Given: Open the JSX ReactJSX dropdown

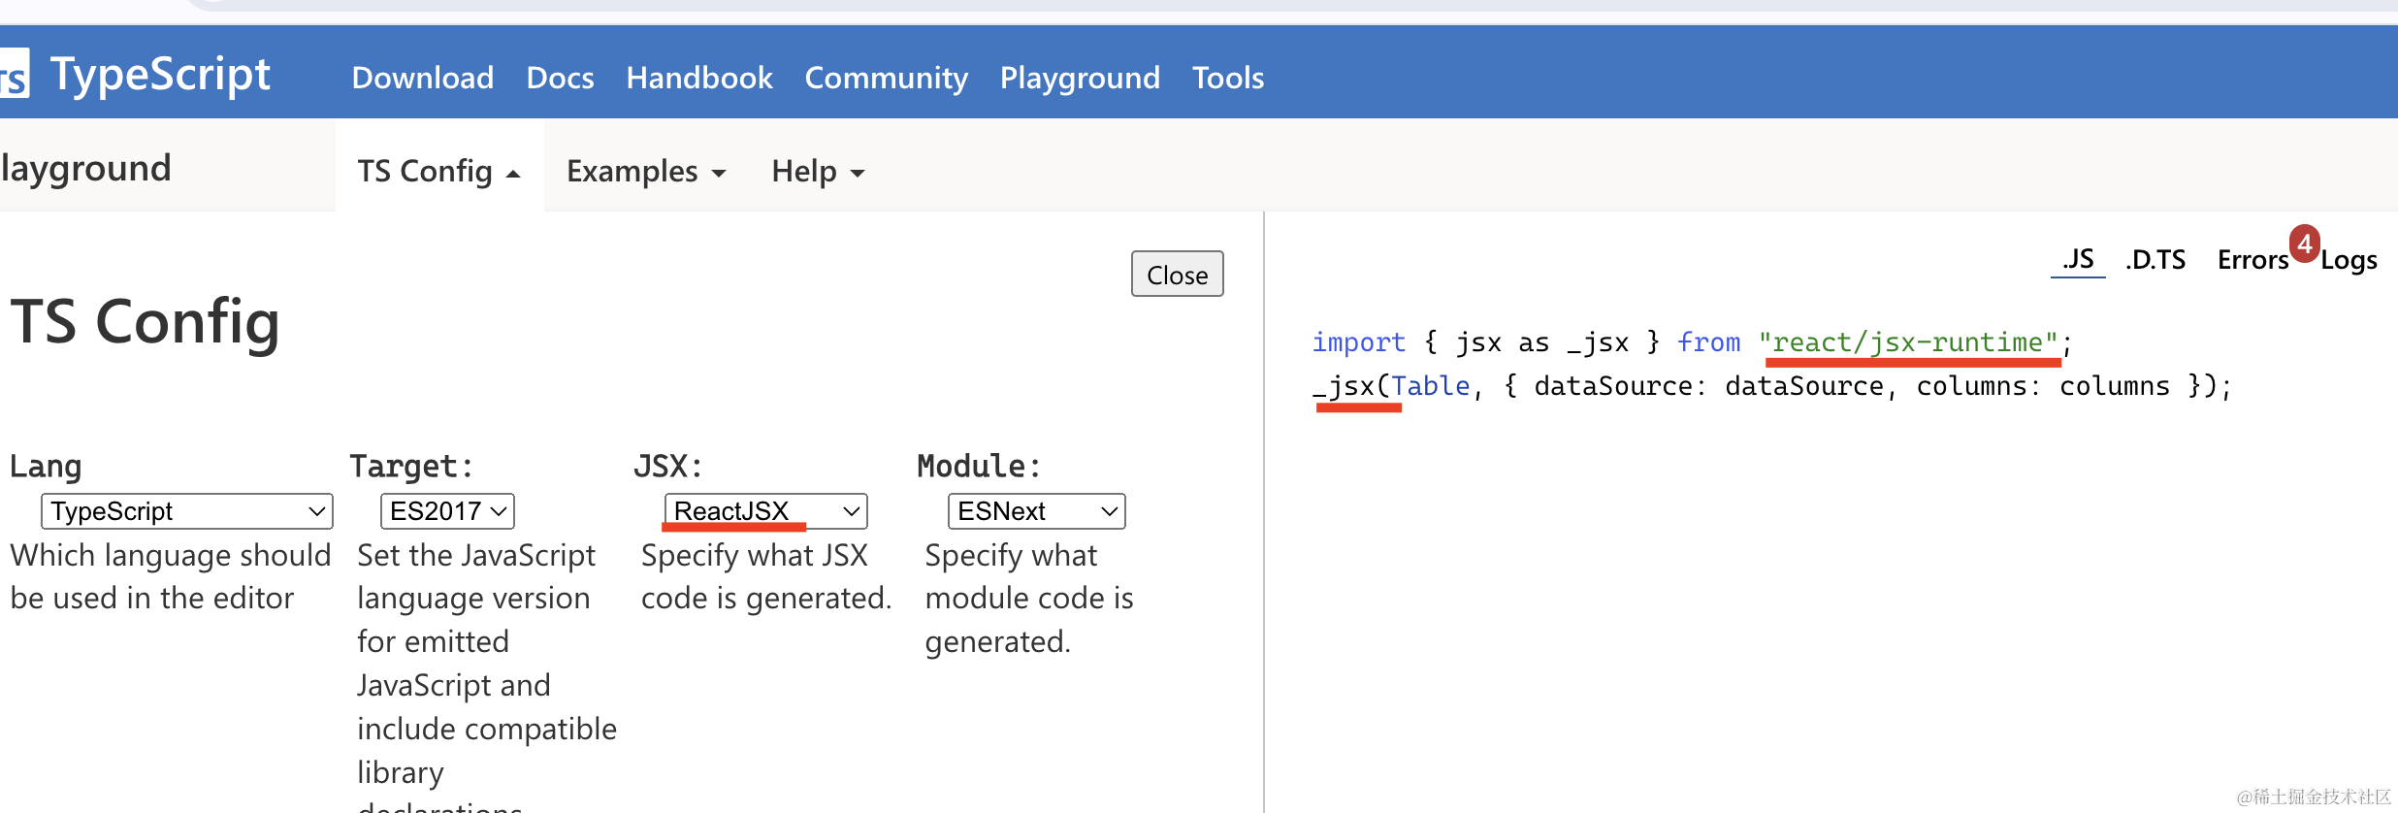Looking at the screenshot, I should coord(765,511).
